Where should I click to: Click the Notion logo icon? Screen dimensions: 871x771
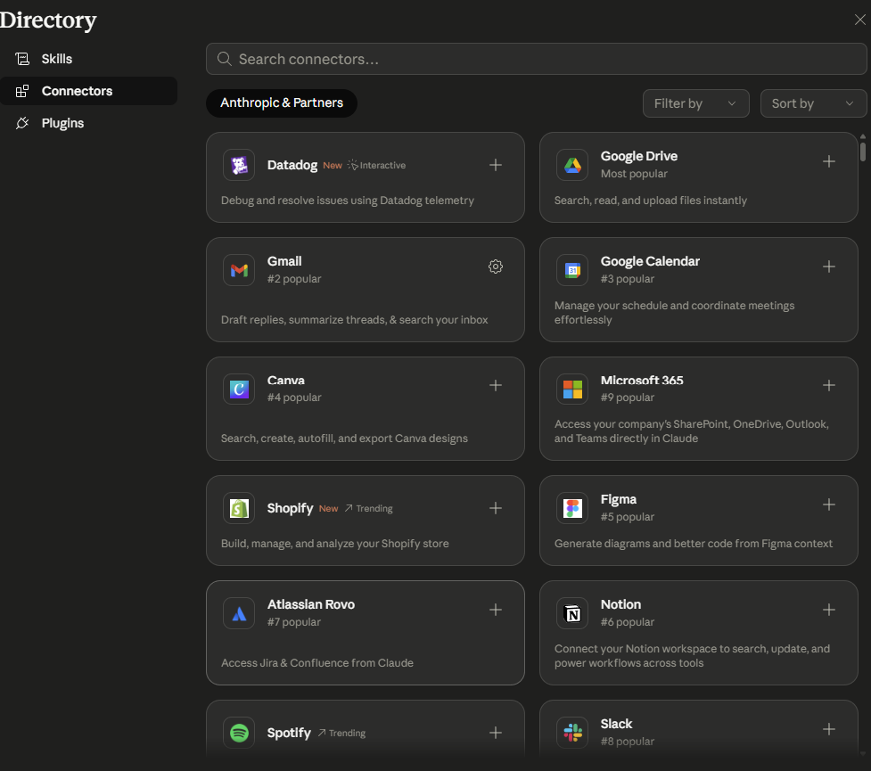572,613
